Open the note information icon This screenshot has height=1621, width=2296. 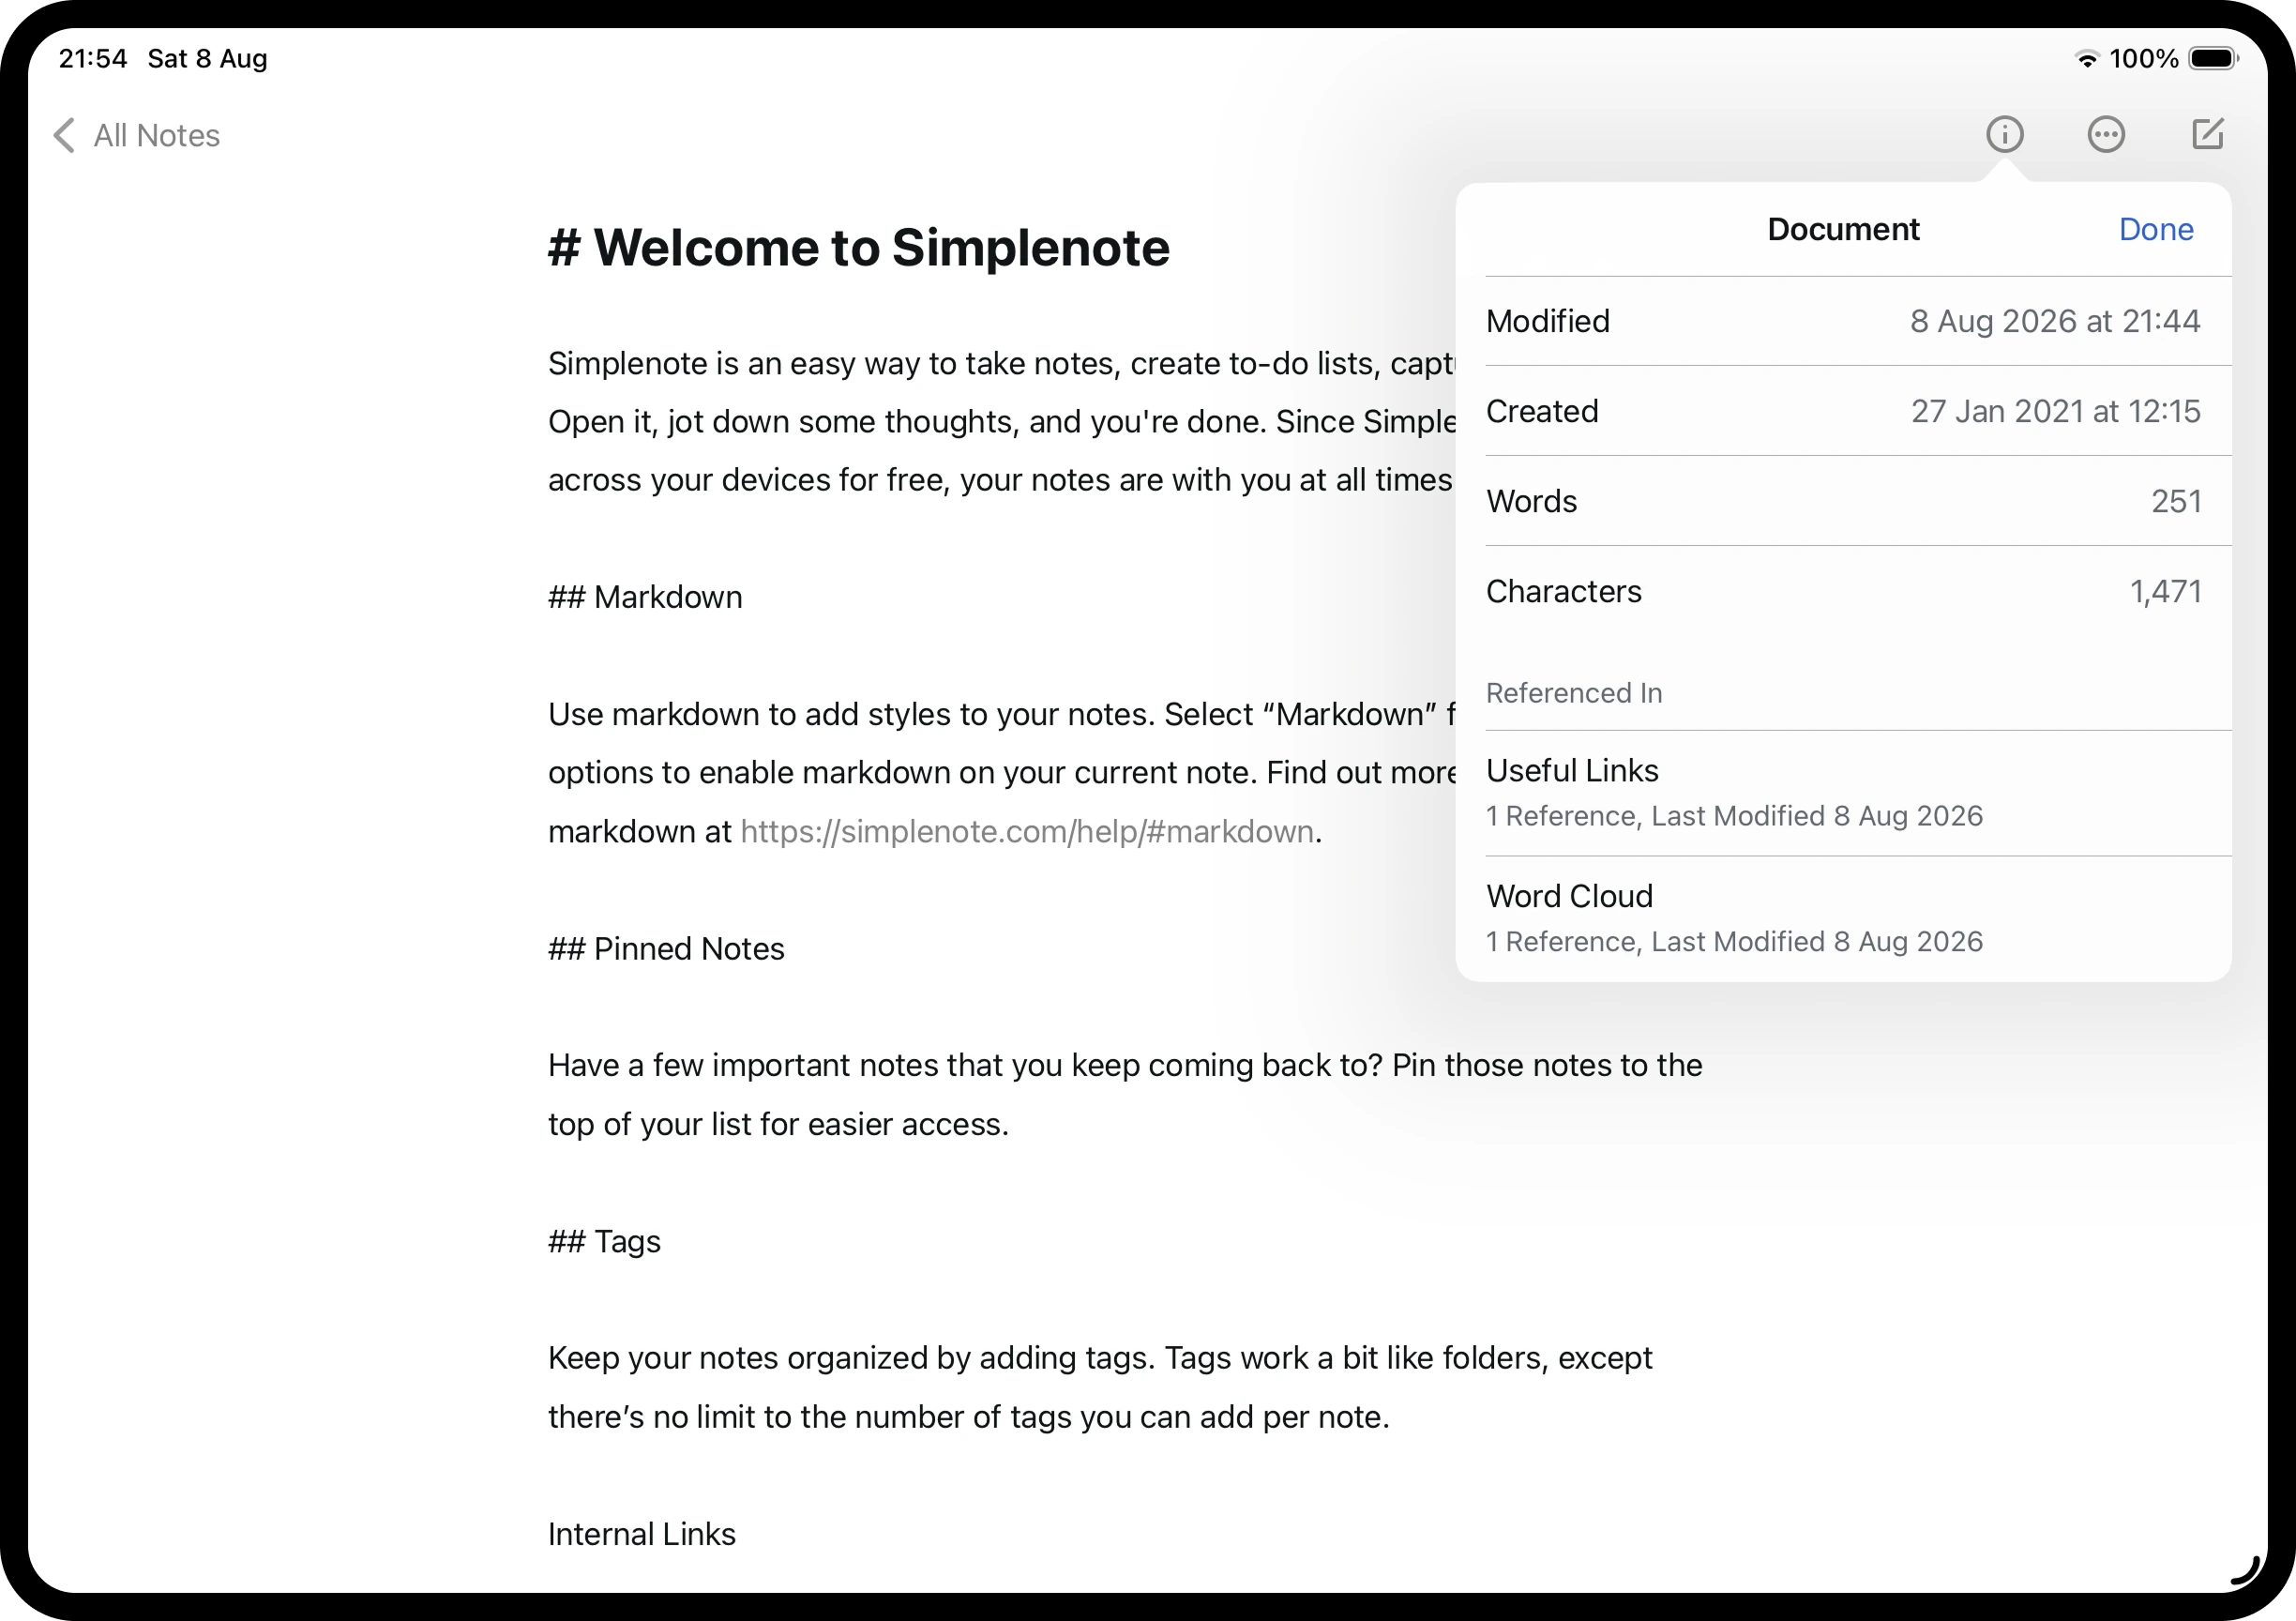click(x=2004, y=134)
